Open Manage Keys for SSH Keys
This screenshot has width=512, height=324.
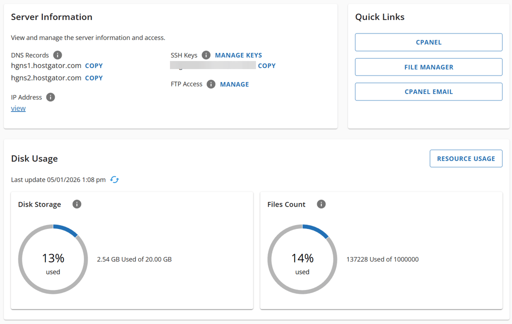(238, 55)
